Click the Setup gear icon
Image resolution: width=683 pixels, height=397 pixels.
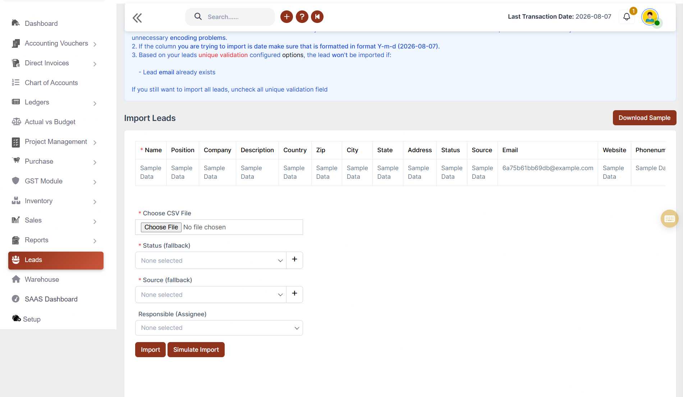[x=17, y=318]
